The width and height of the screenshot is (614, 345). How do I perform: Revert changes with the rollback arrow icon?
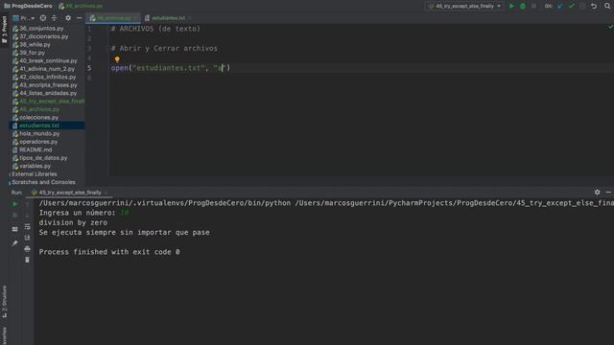click(594, 7)
